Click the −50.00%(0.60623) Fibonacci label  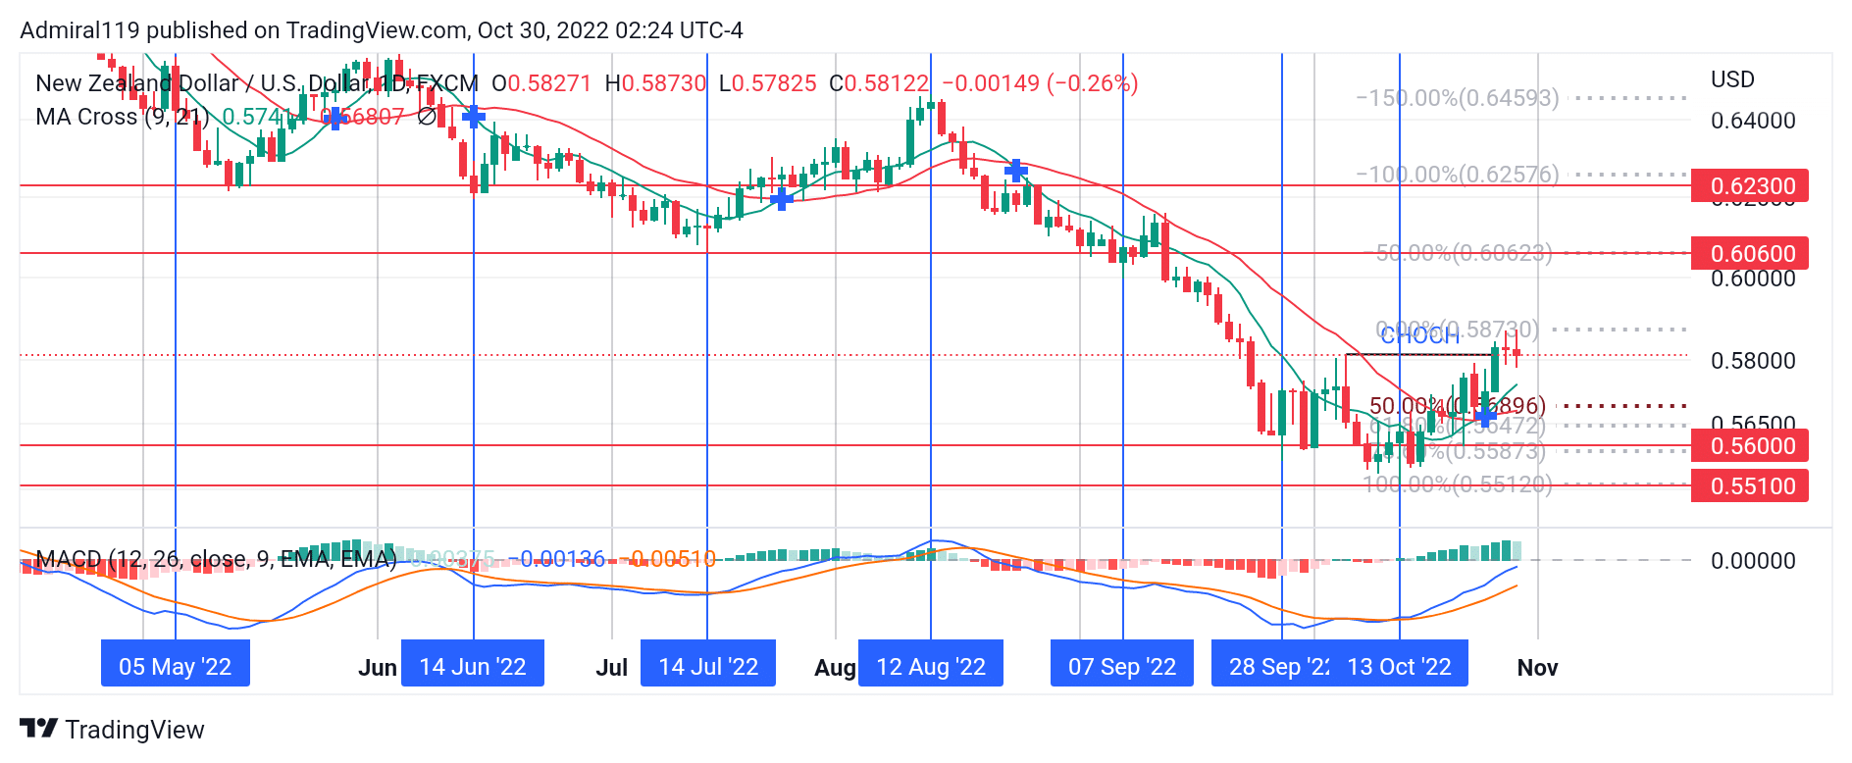pyautogui.click(x=1458, y=253)
